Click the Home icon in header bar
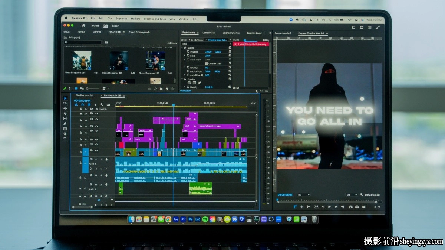This screenshot has height=250, width=445. [84, 26]
